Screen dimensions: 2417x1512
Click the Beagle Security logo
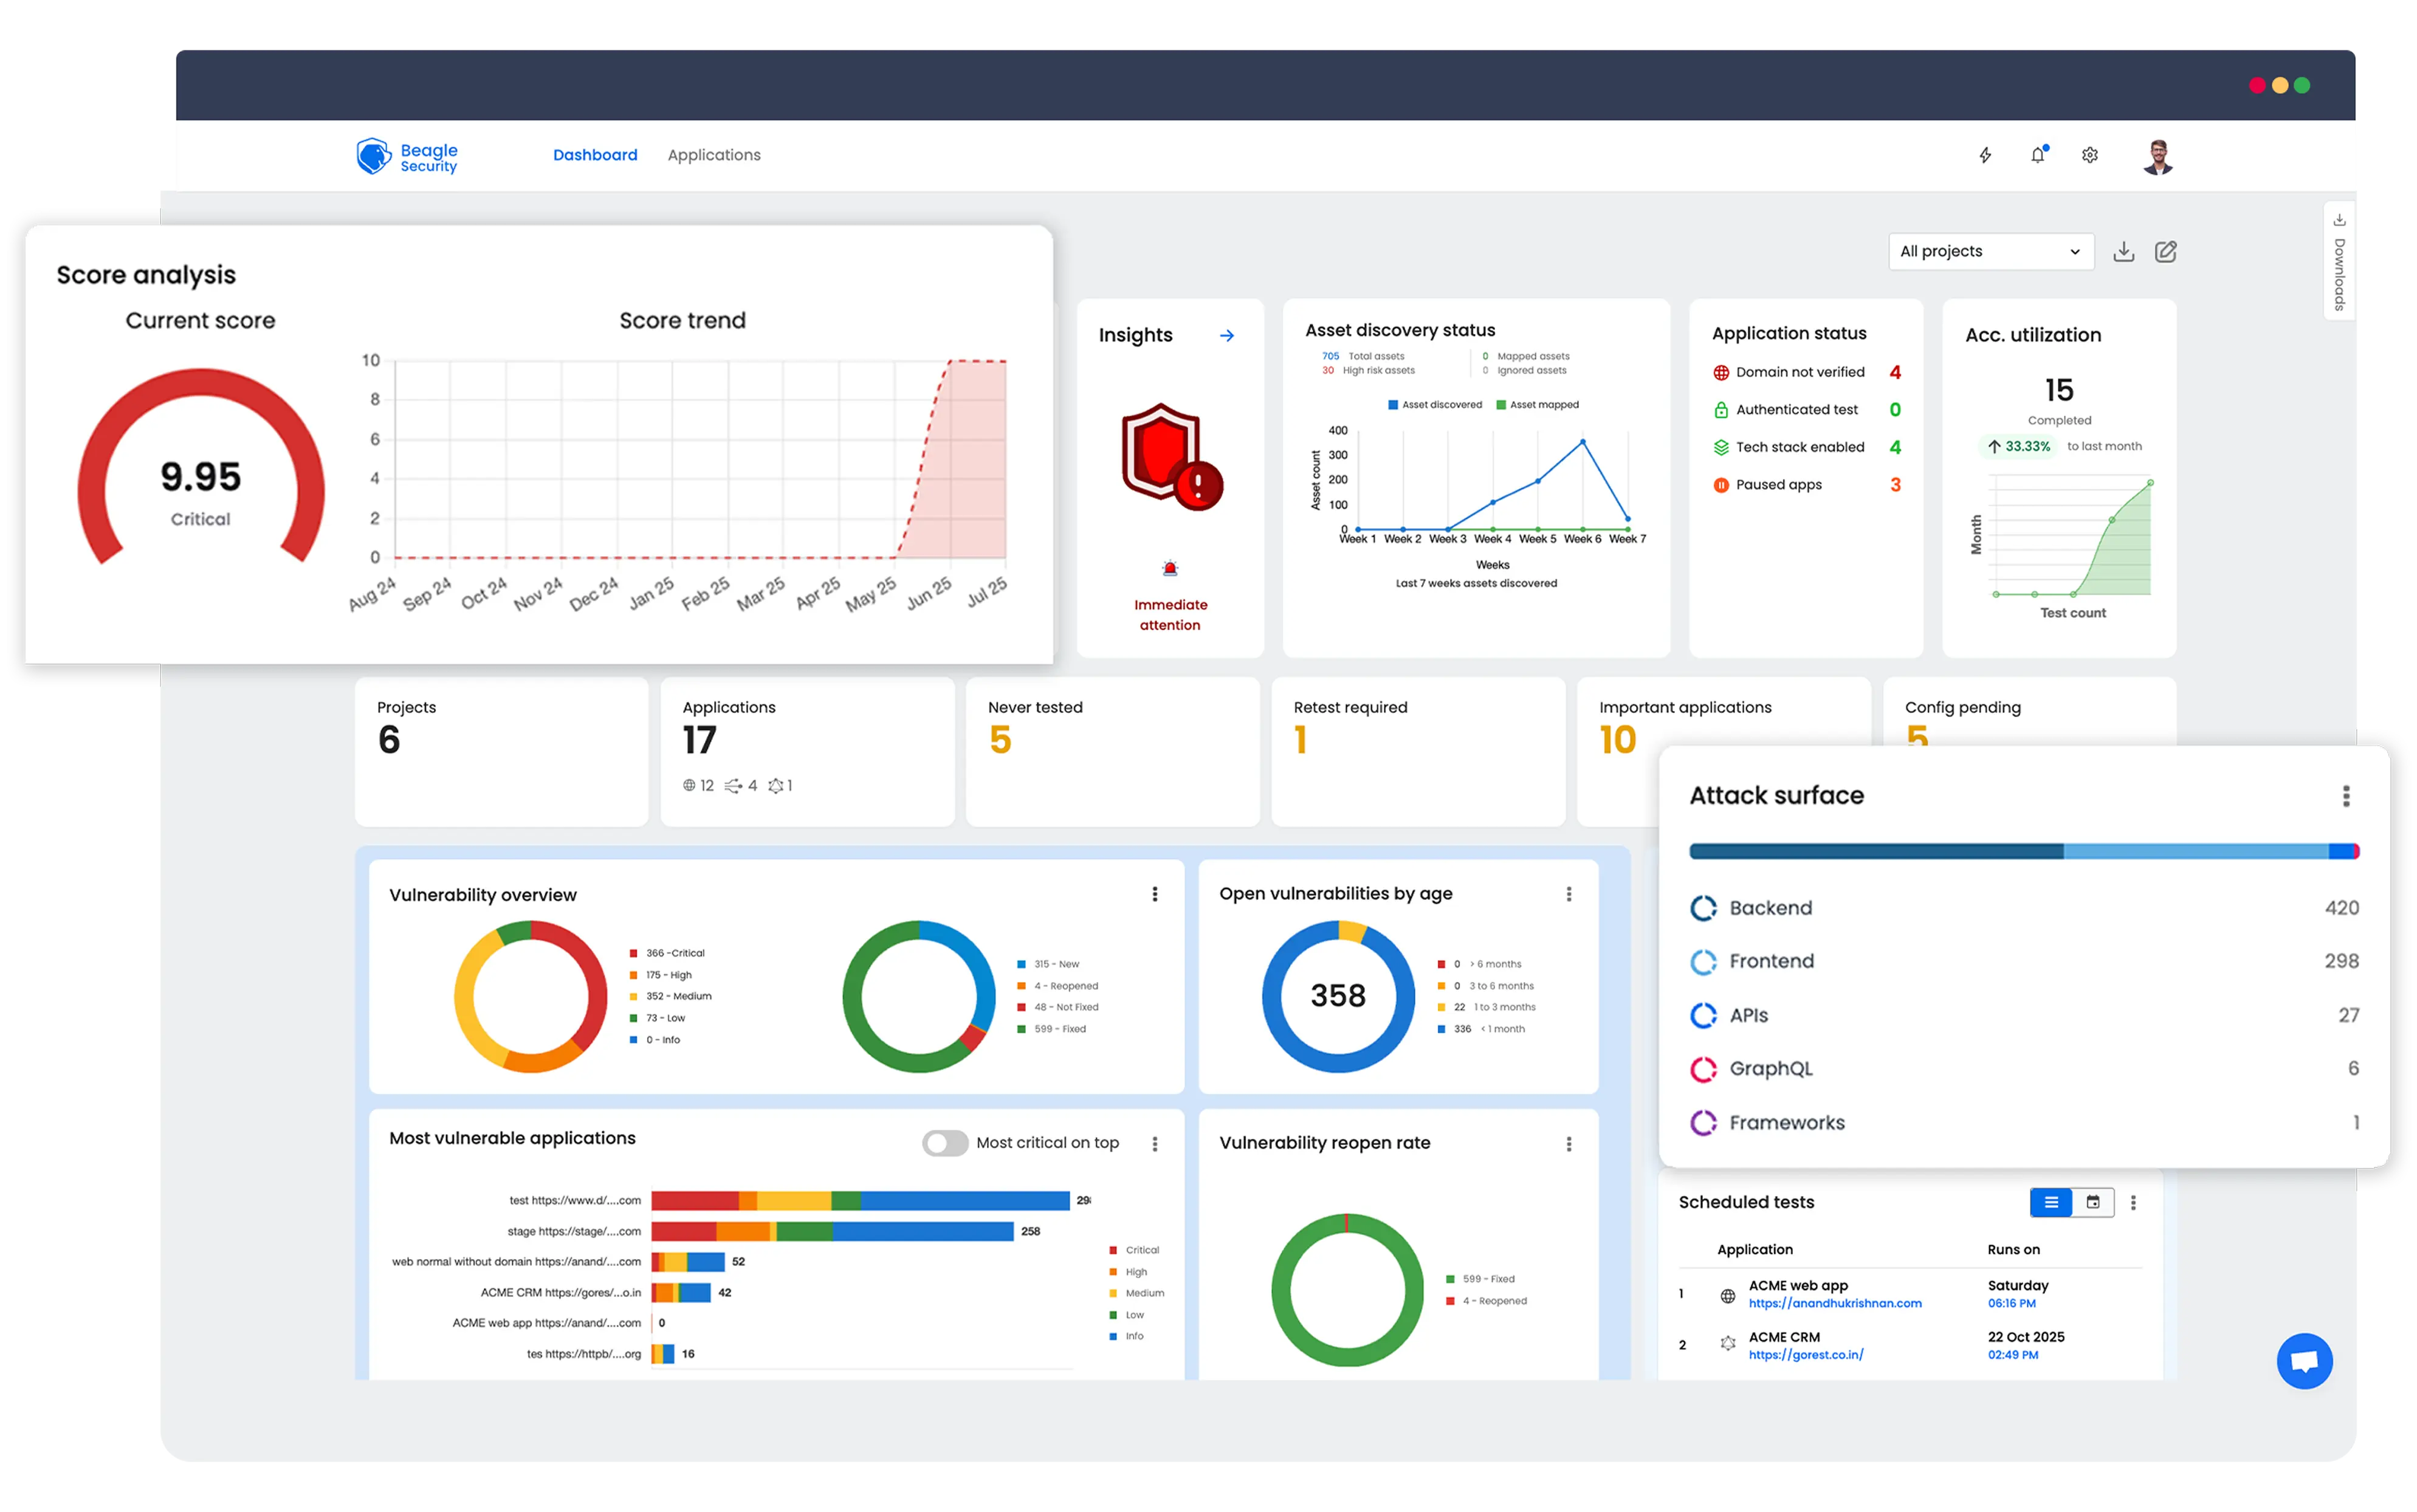(408, 155)
